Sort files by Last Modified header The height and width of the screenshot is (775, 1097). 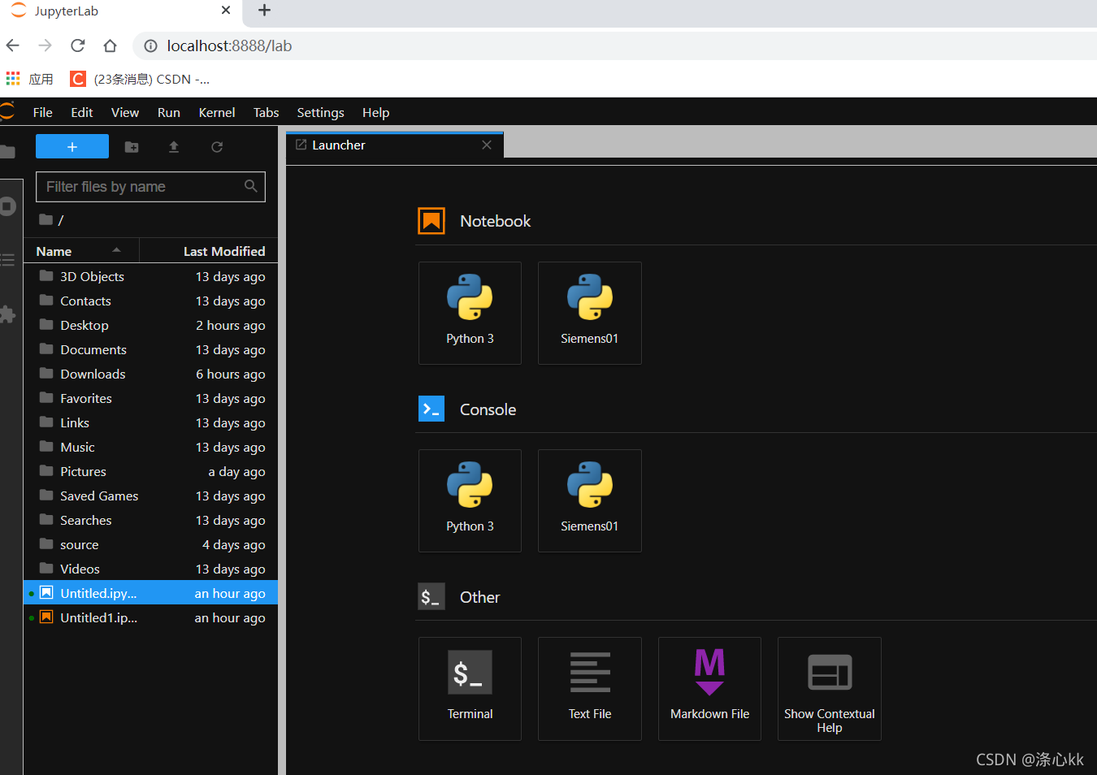point(209,251)
